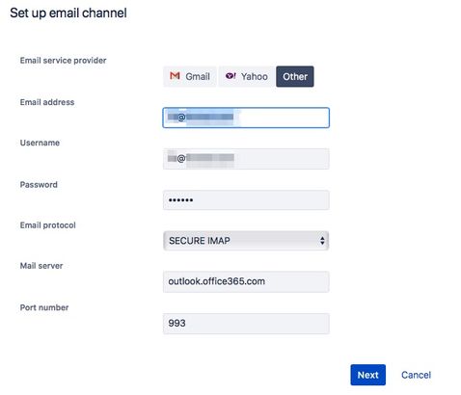Click the Email address label
This screenshot has height=395, width=461.
tap(47, 102)
